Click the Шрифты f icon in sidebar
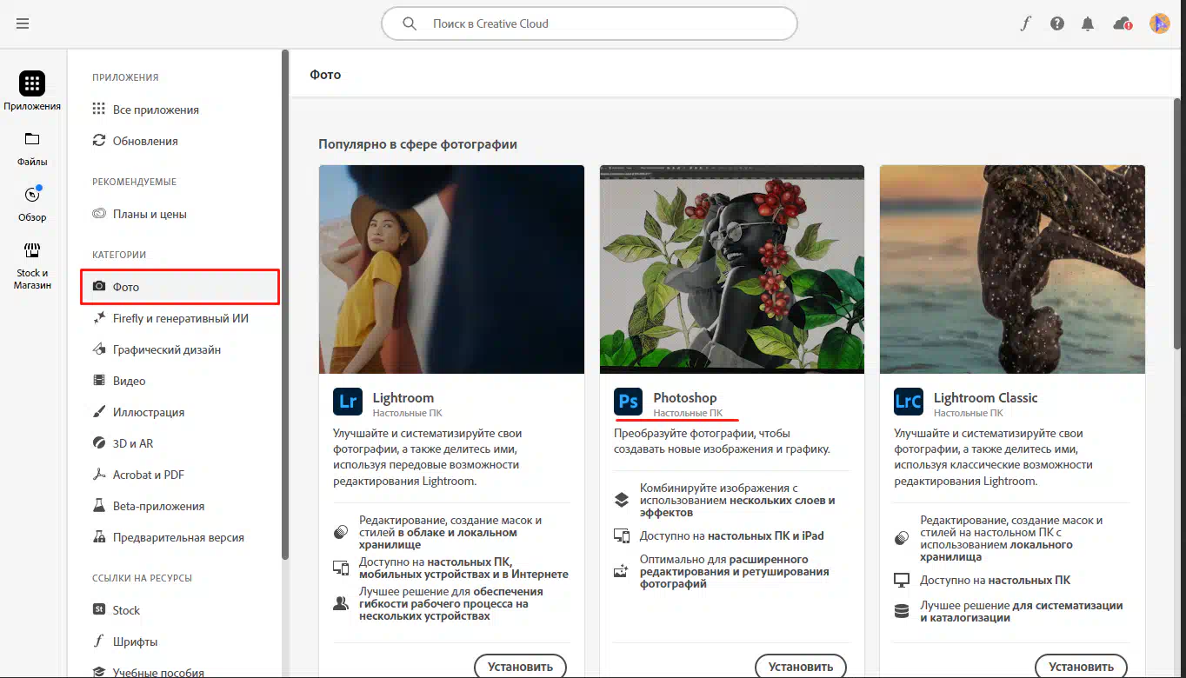The width and height of the screenshot is (1186, 678). pos(99,641)
